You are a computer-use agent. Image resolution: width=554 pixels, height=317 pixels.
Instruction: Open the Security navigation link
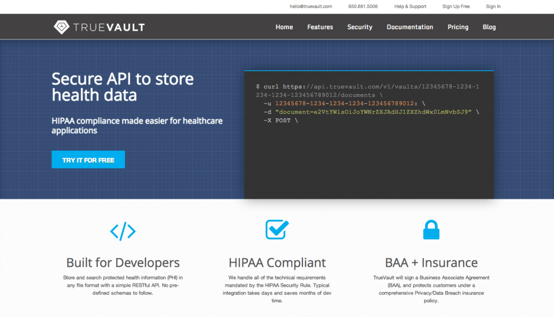pos(360,27)
